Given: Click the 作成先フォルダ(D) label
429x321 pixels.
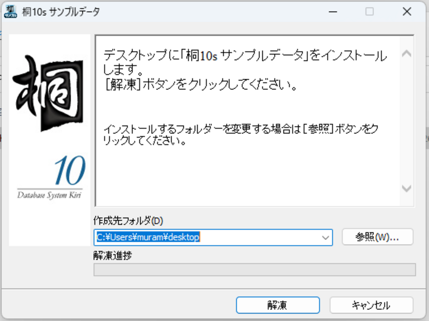Looking at the screenshot, I should (128, 220).
